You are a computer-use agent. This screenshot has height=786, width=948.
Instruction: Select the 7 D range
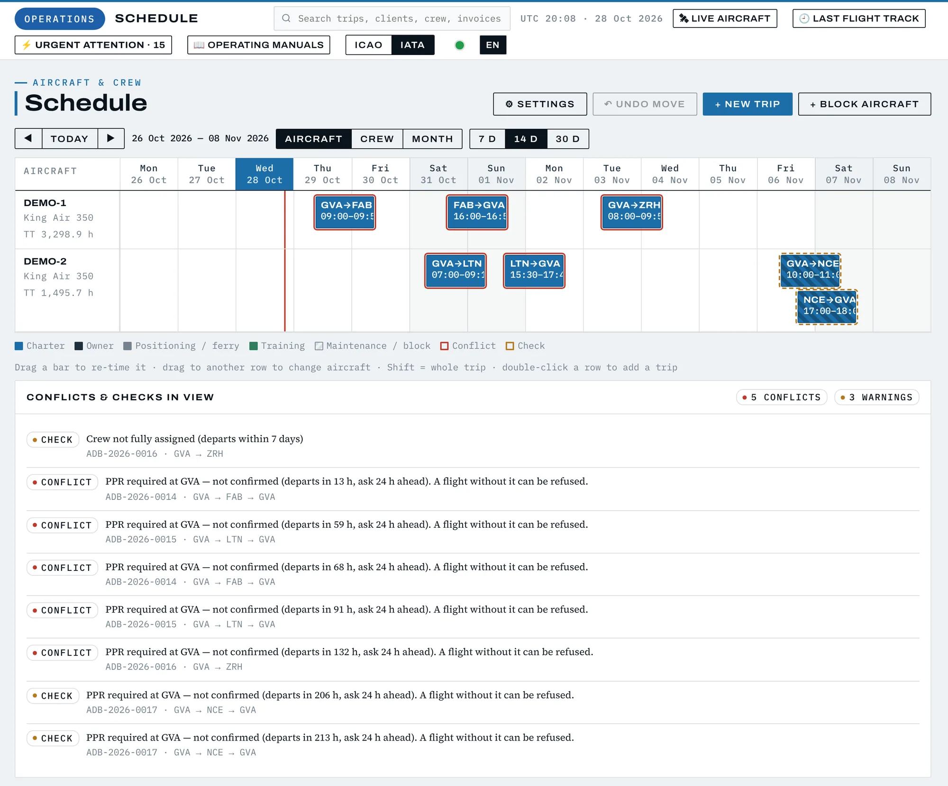[487, 139]
